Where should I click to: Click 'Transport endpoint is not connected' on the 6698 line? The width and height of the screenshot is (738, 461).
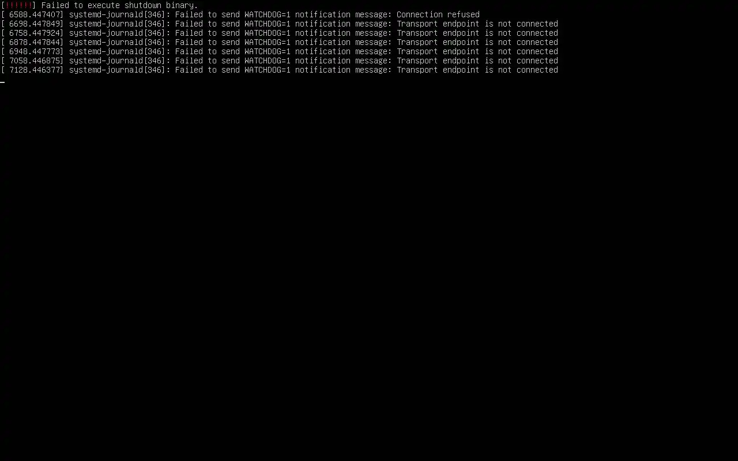[x=477, y=24]
